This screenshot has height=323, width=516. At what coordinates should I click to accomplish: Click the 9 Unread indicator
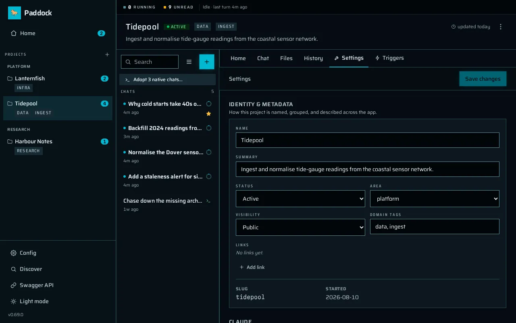click(x=179, y=7)
